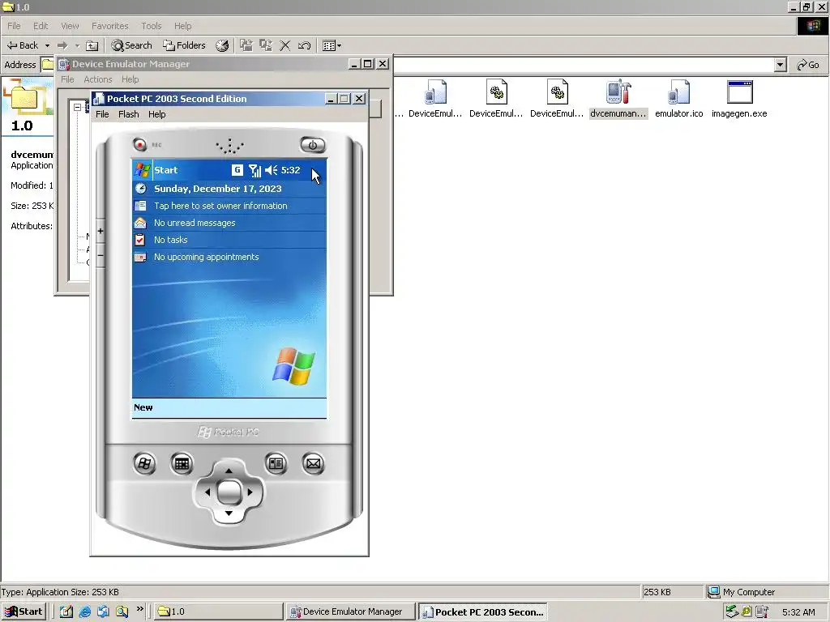Image resolution: width=830 pixels, height=622 pixels.
Task: Tap the 5:32 clock on Pocket PC
Action: [291, 170]
